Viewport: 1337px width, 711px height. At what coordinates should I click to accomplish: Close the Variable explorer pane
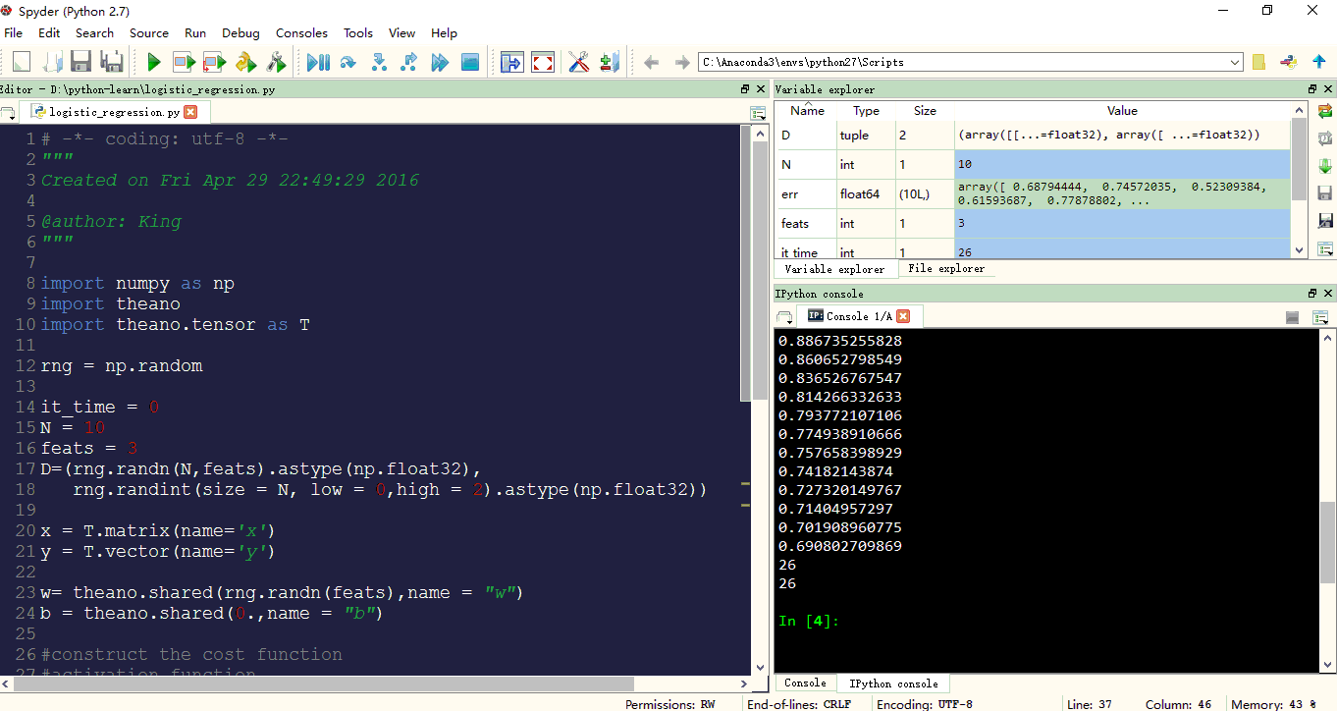1328,89
